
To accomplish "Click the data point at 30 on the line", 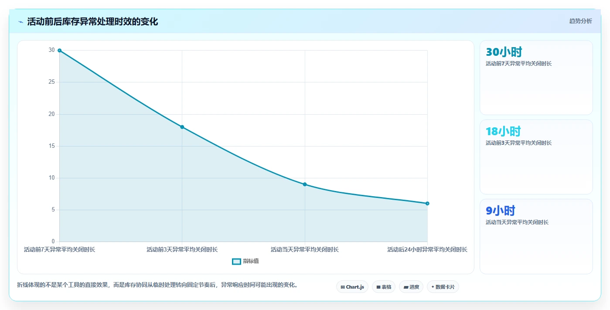I will [x=59, y=51].
